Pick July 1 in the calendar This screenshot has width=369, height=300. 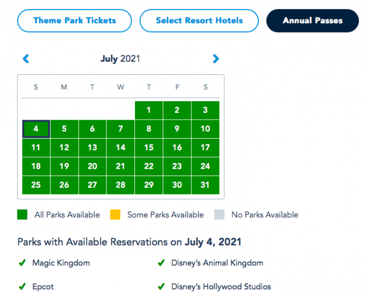click(149, 110)
